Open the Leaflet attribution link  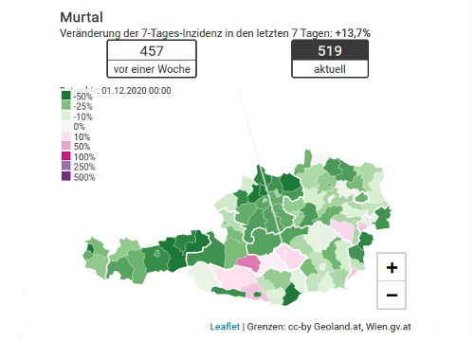pos(225,327)
